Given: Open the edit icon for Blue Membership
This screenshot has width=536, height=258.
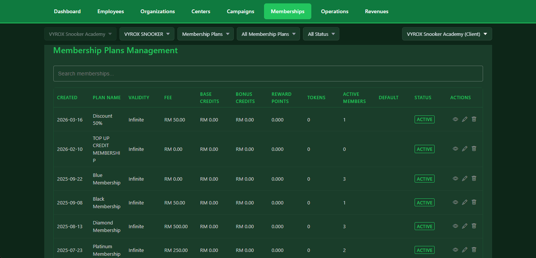Looking at the screenshot, I should coord(465,178).
